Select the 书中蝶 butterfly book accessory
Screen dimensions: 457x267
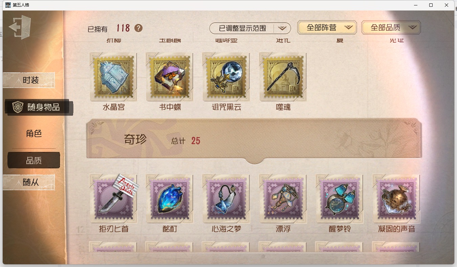[170, 77]
